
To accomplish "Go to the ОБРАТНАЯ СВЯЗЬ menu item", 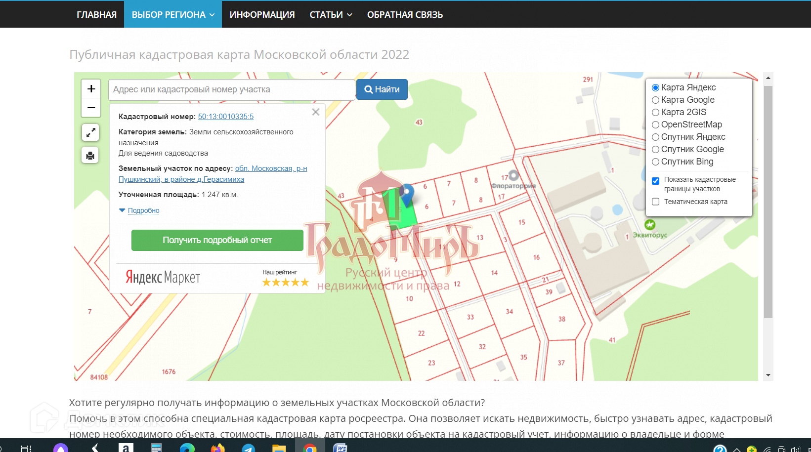I will tap(405, 14).
